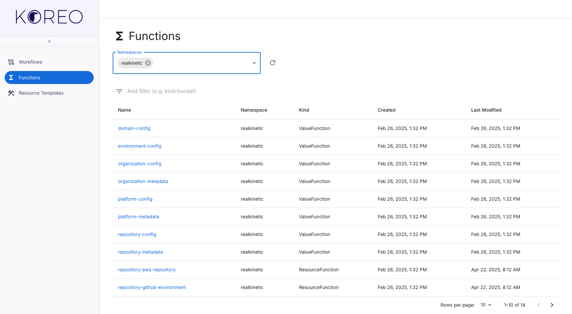572x314 pixels.
Task: Open the domain-config function
Action: click(134, 128)
